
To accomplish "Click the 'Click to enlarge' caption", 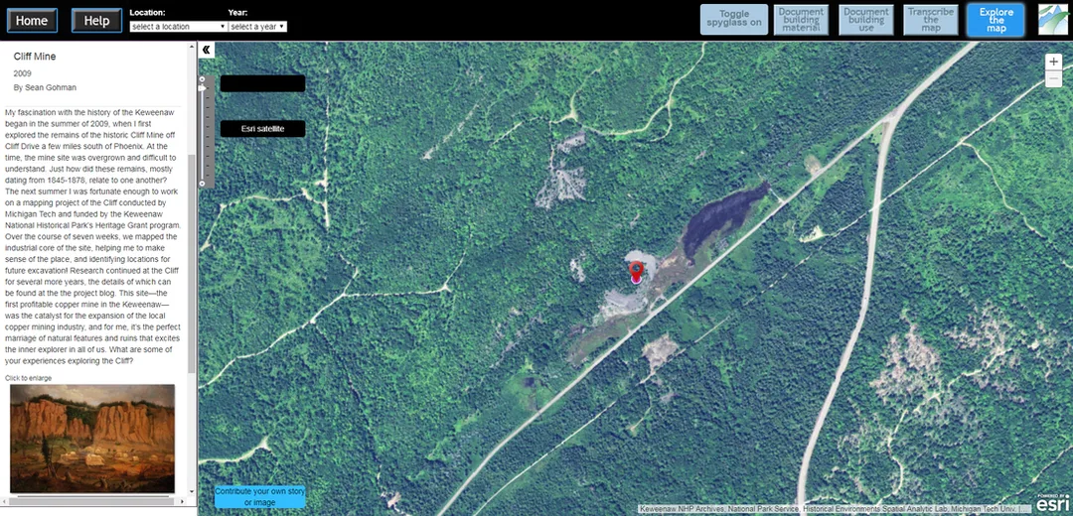I will point(28,378).
